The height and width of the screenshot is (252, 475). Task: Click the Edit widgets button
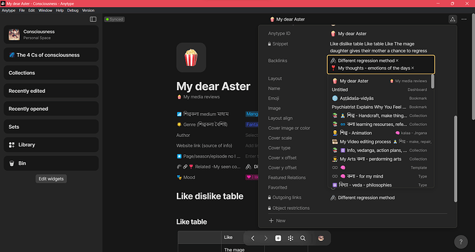click(x=51, y=179)
